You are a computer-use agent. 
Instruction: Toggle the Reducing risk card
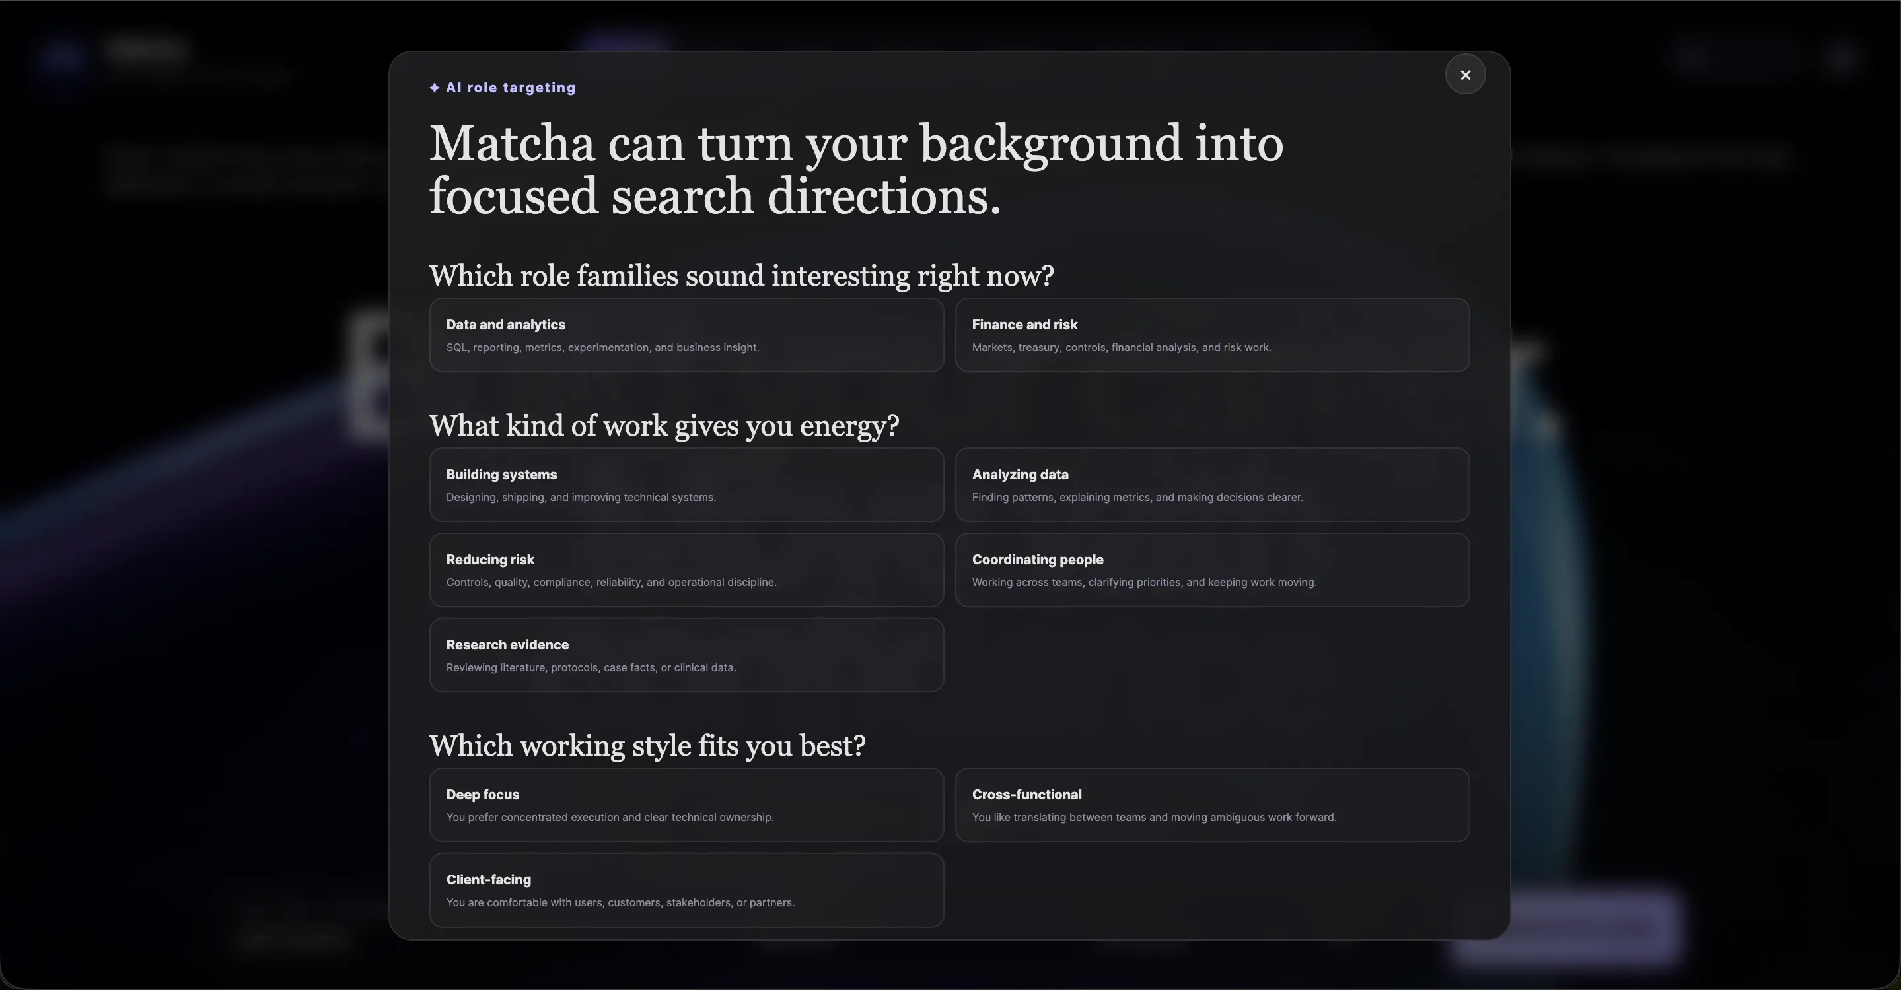click(686, 570)
